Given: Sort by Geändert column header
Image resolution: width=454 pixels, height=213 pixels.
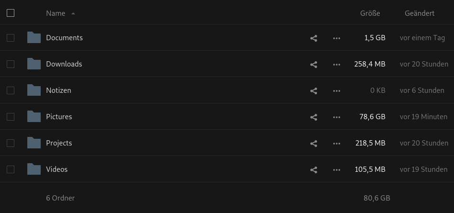Looking at the screenshot, I should click(x=420, y=13).
